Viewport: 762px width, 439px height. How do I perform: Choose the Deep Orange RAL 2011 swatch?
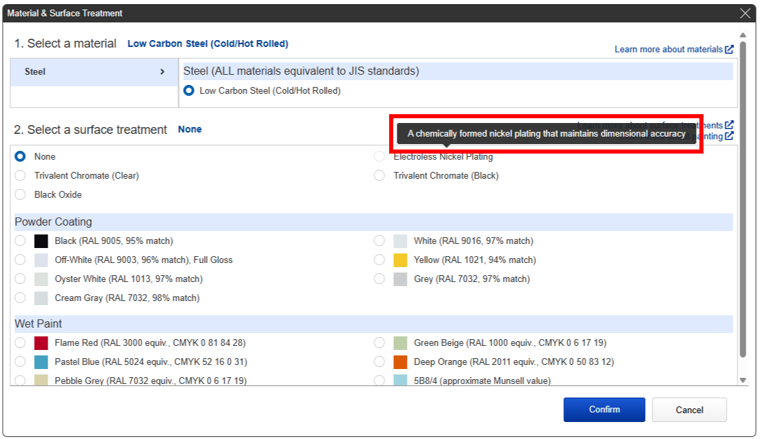tap(400, 362)
